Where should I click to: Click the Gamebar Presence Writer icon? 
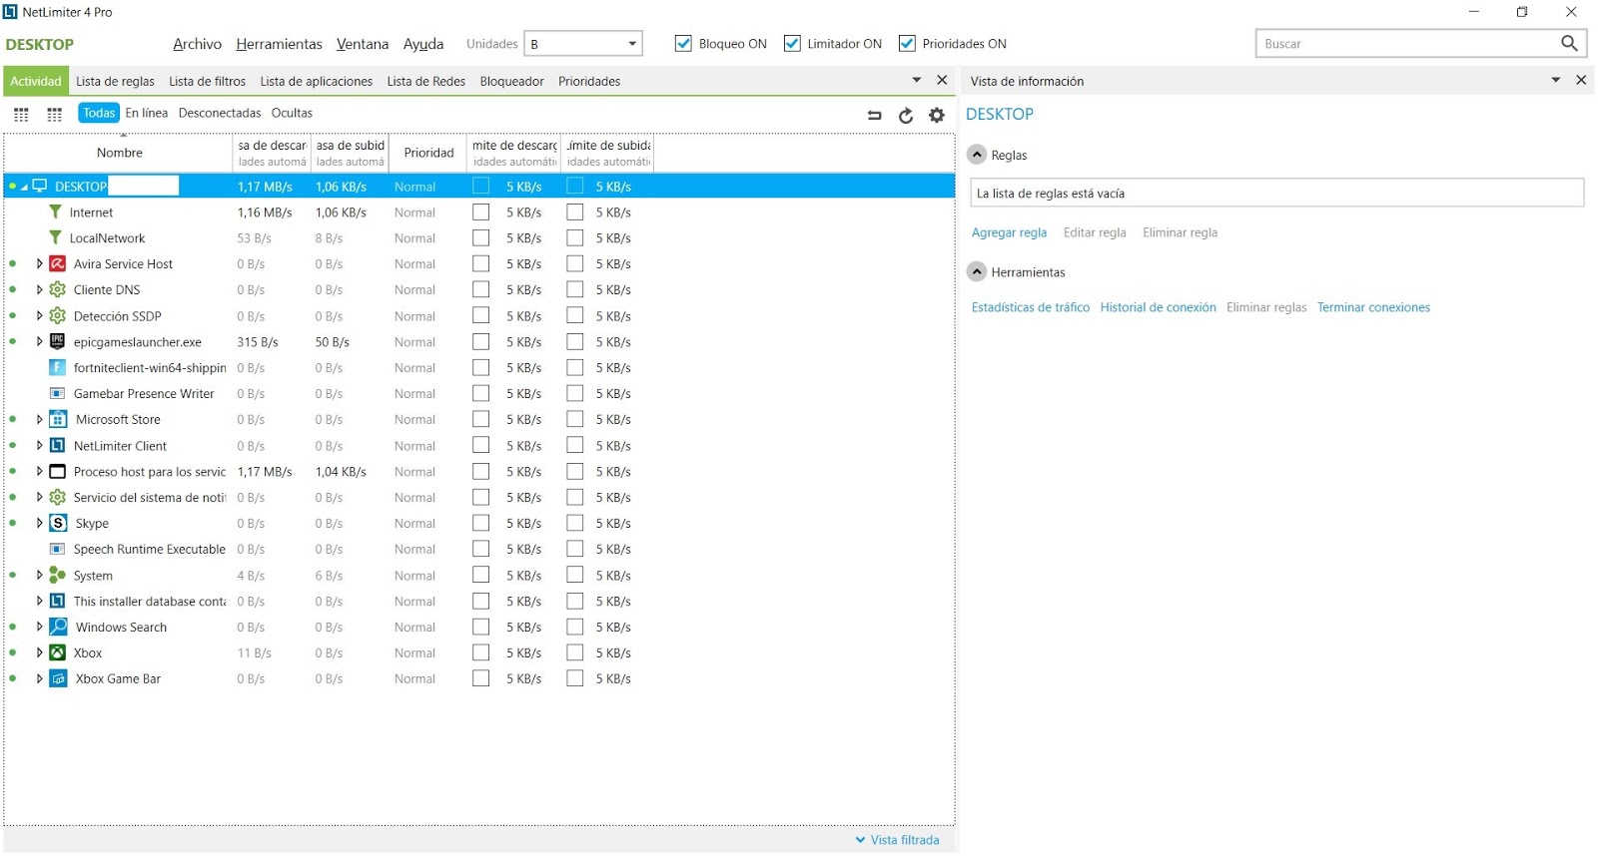pos(58,393)
